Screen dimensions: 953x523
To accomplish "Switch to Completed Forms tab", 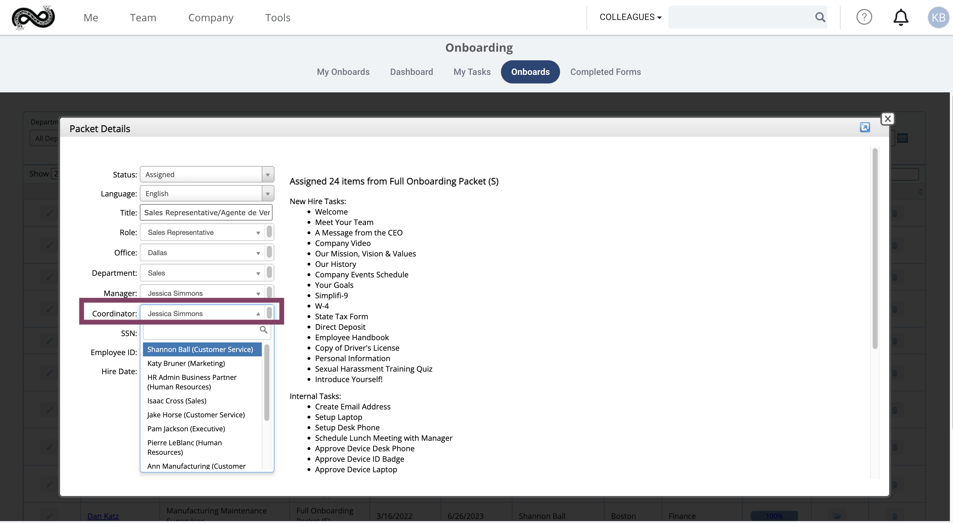I will (605, 72).
